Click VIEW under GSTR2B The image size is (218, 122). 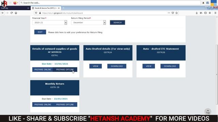click(149, 66)
